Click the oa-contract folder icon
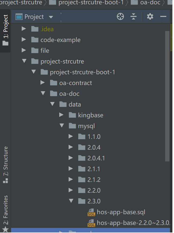Screen dimensions: 174x233 click(54, 83)
